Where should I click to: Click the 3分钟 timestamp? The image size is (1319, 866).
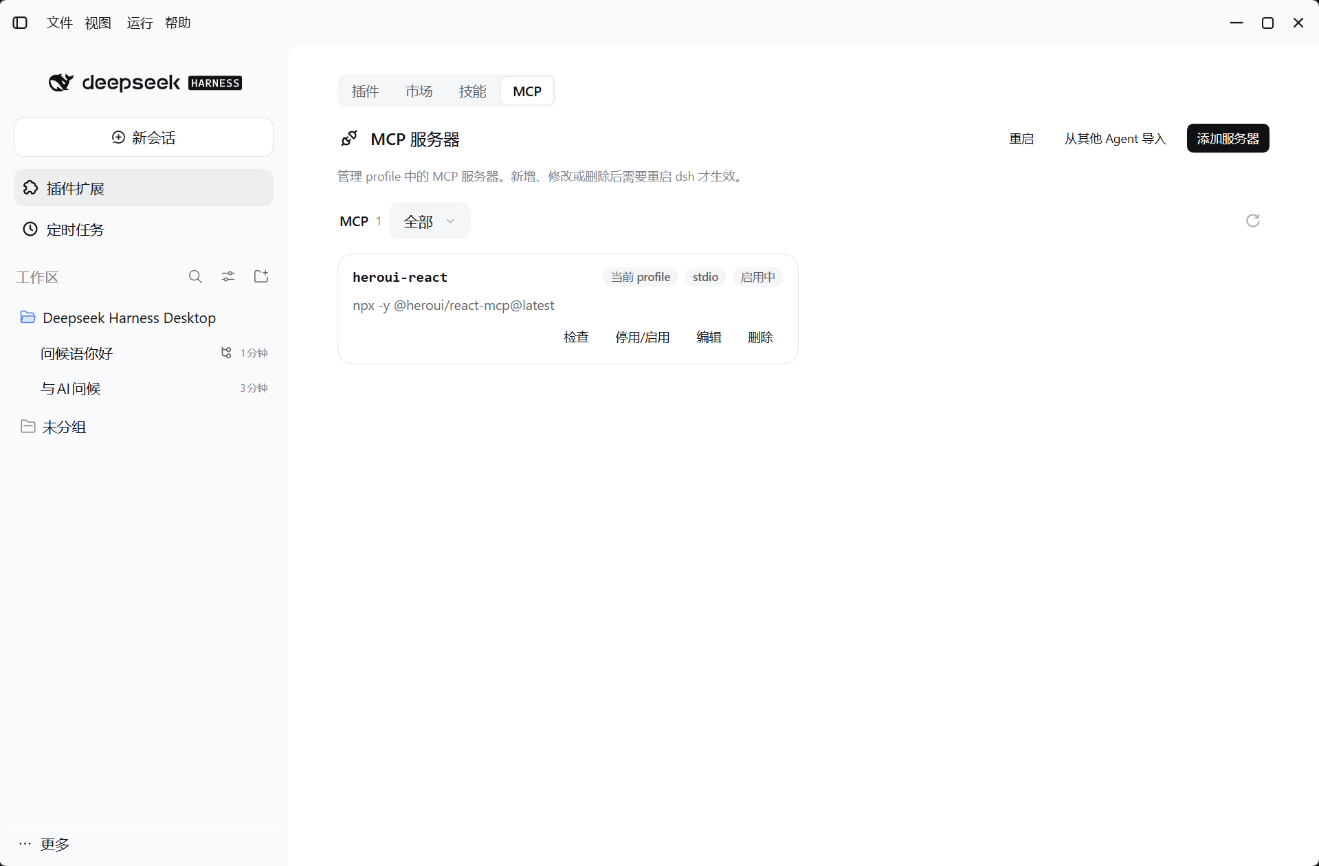coord(254,388)
